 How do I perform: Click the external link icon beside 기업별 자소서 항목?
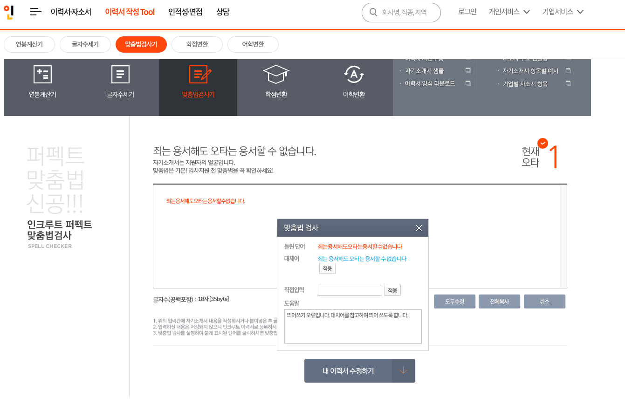pos(568,84)
